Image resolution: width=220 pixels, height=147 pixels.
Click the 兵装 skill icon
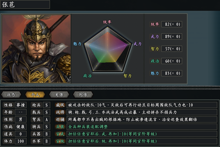60,127
